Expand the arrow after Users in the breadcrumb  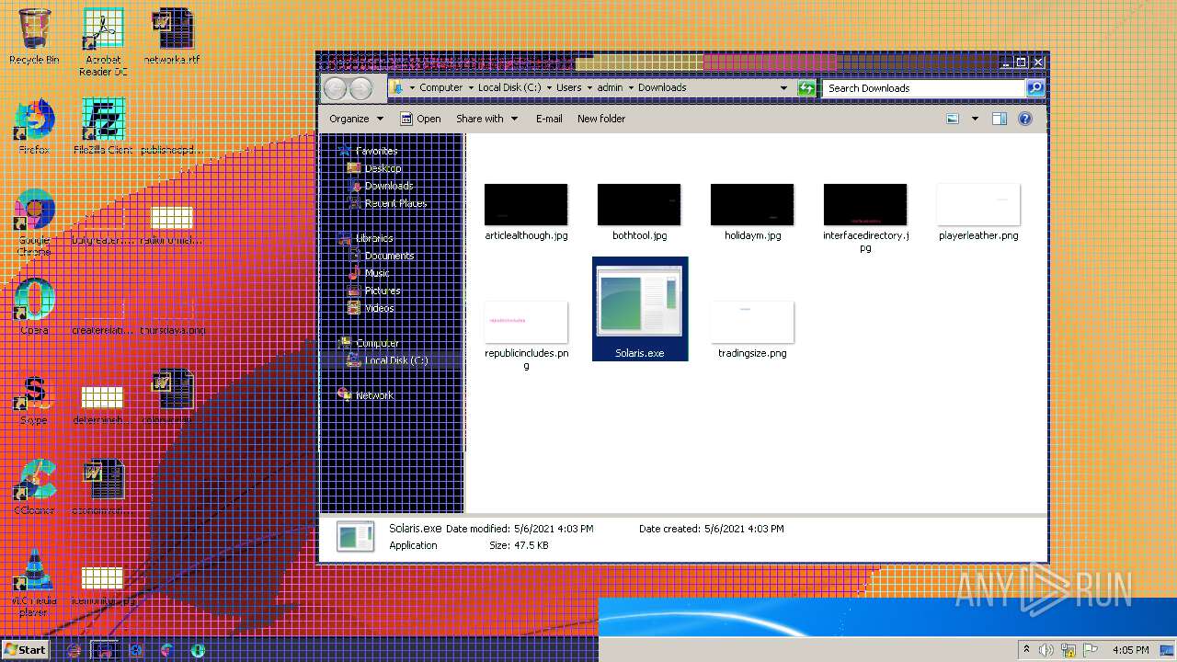tap(590, 87)
